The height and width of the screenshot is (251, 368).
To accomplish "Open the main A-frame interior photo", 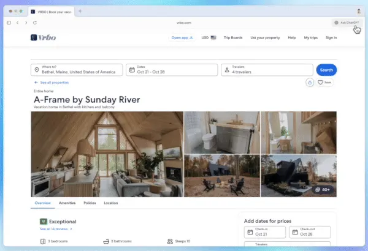I will click(x=107, y=154).
